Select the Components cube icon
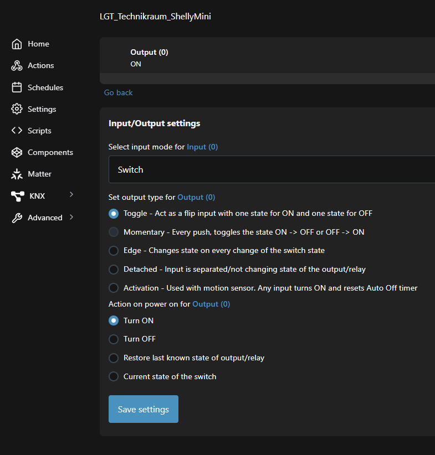435x455 pixels. 17,152
